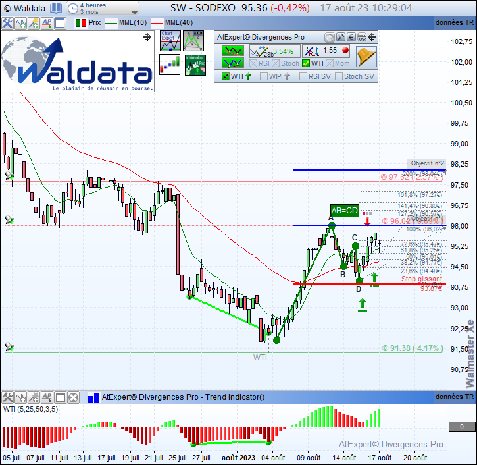Click the green MME(10) line swatch
Image resolution: width=477 pixels, height=465 pixels.
[111, 23]
